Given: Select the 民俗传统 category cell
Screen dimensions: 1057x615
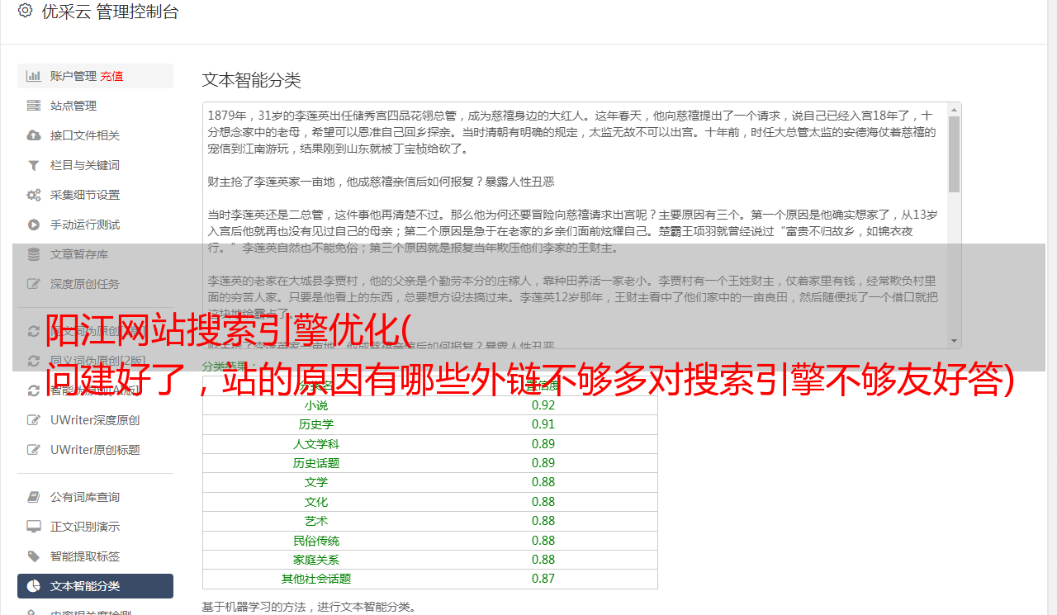Looking at the screenshot, I should click(316, 541).
